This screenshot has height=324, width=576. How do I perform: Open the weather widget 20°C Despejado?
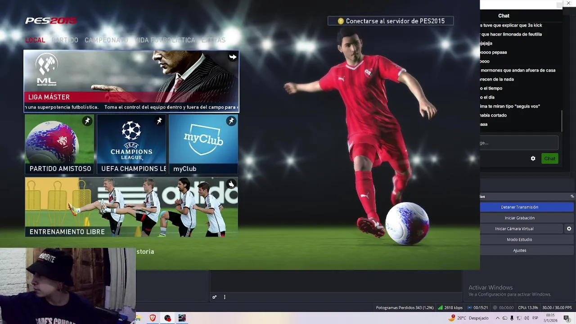468,318
